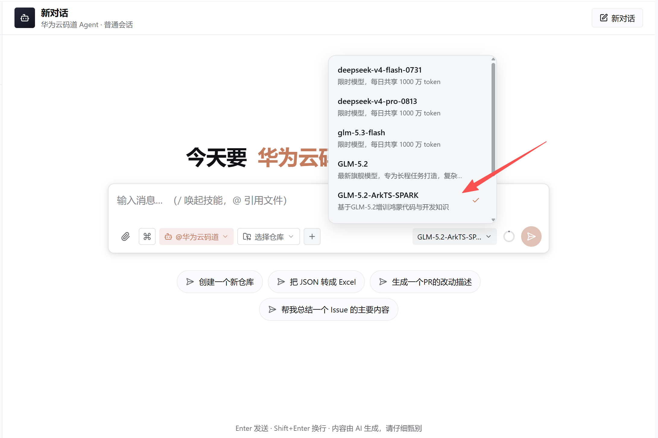Click the 新对话 conversation title text
The height and width of the screenshot is (438, 658).
[55, 13]
